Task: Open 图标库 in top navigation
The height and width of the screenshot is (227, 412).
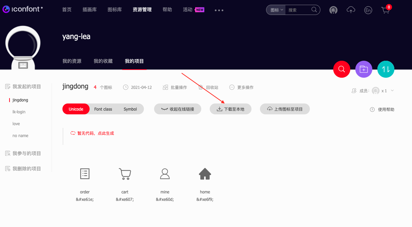Action: (115, 10)
